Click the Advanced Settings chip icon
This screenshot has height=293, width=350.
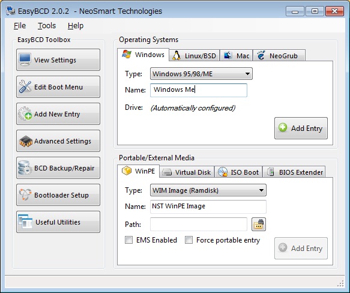coord(25,141)
